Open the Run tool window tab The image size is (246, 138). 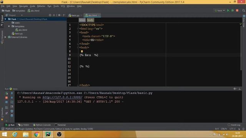pyautogui.click(x=10, y=125)
